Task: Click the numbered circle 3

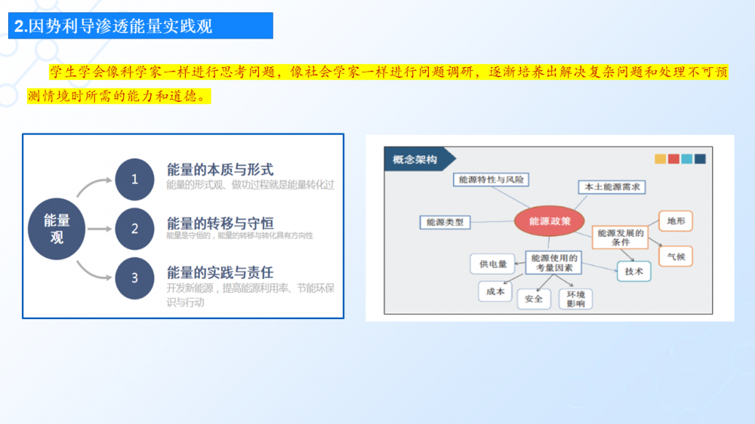Action: pos(134,278)
